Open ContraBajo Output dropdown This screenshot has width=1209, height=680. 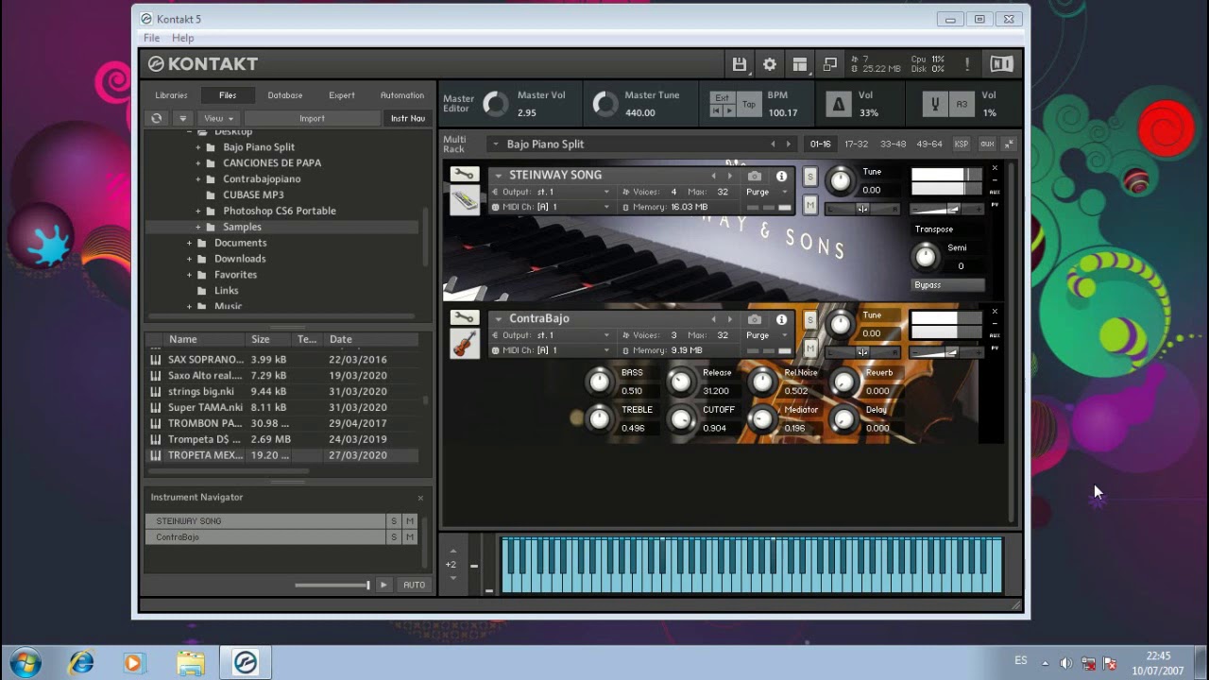553,335
